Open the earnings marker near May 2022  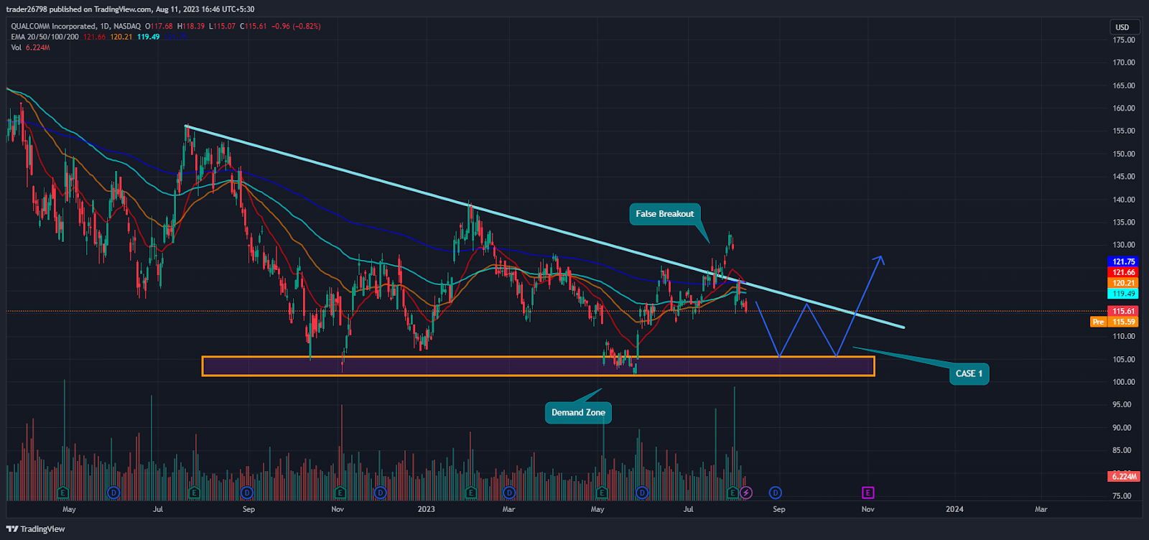coord(63,493)
